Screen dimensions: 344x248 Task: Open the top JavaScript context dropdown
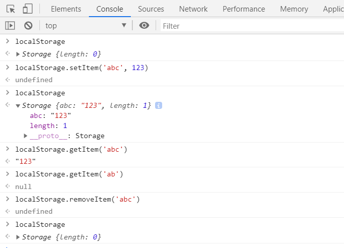pyautogui.click(x=85, y=26)
